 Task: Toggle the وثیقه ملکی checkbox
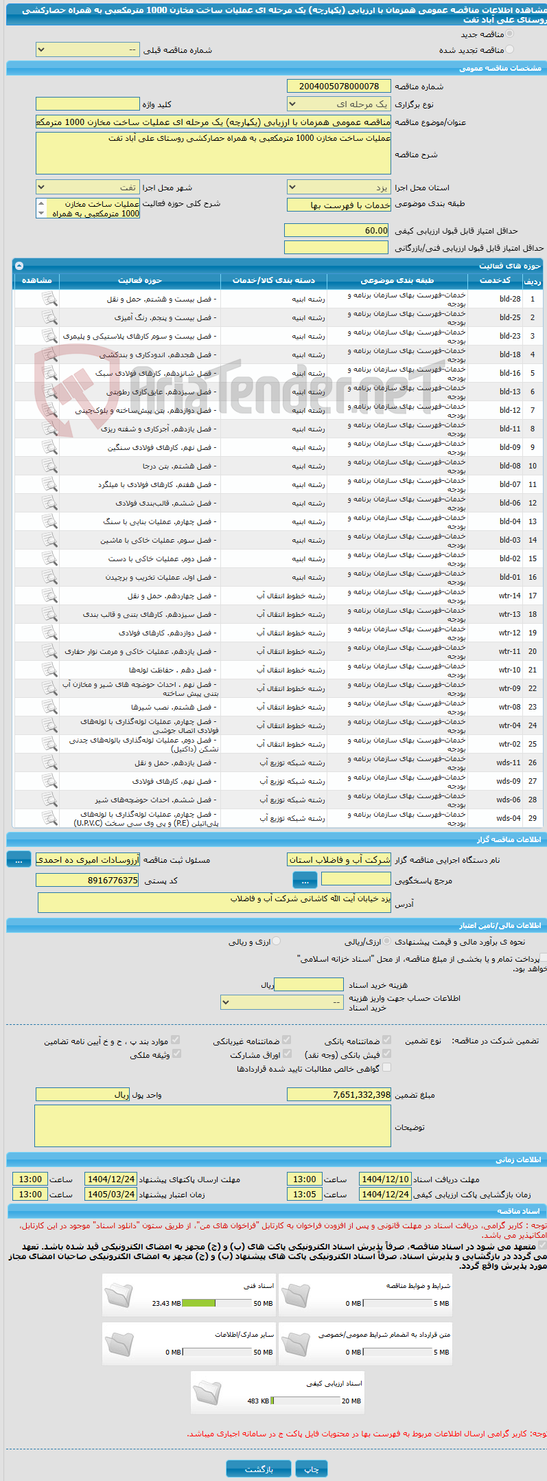click(x=176, y=1054)
